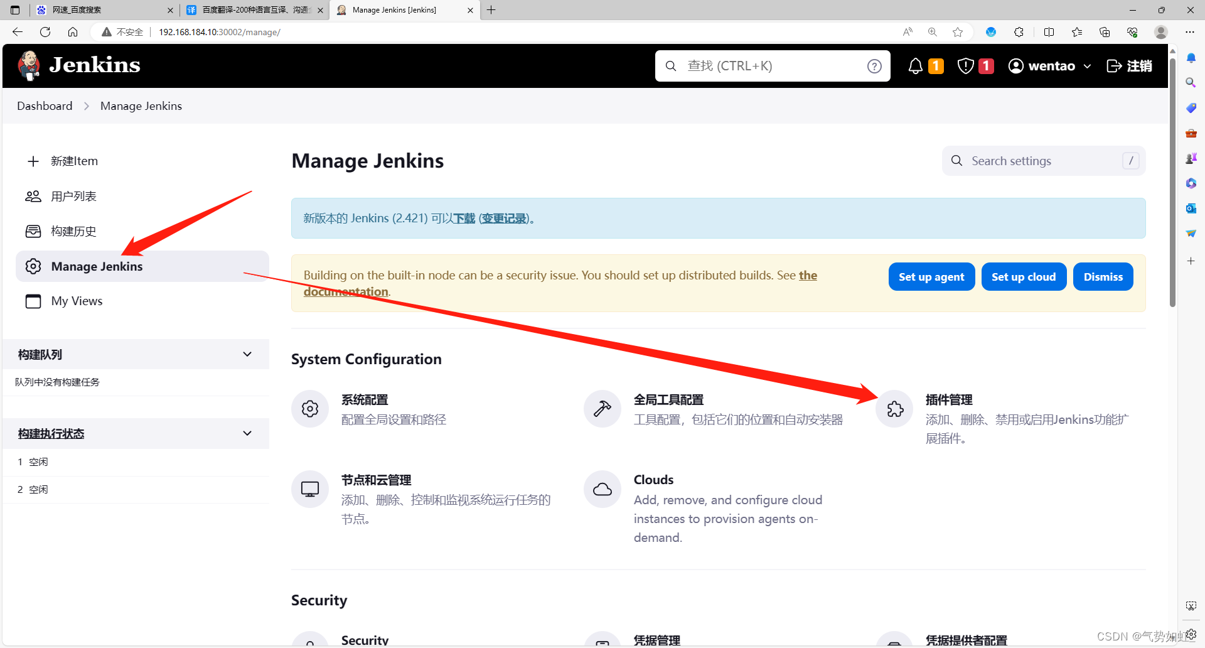Open 系统配置 gear icon
Image resolution: width=1205 pixels, height=648 pixels.
(310, 409)
